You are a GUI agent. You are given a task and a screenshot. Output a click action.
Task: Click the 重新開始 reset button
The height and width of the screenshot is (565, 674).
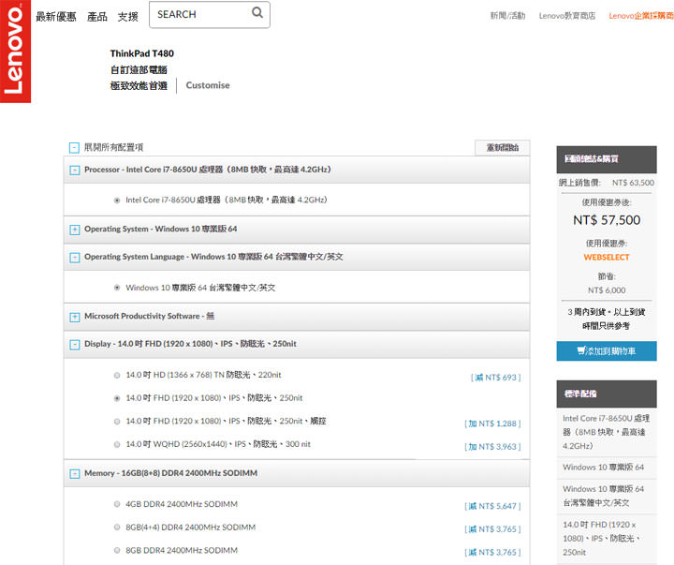[502, 148]
